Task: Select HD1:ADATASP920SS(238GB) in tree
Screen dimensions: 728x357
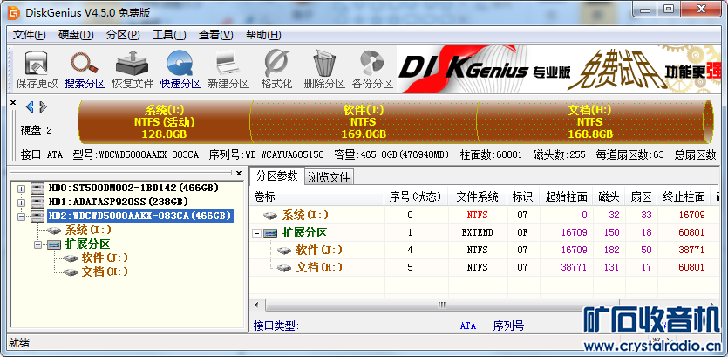Action: coord(118,203)
